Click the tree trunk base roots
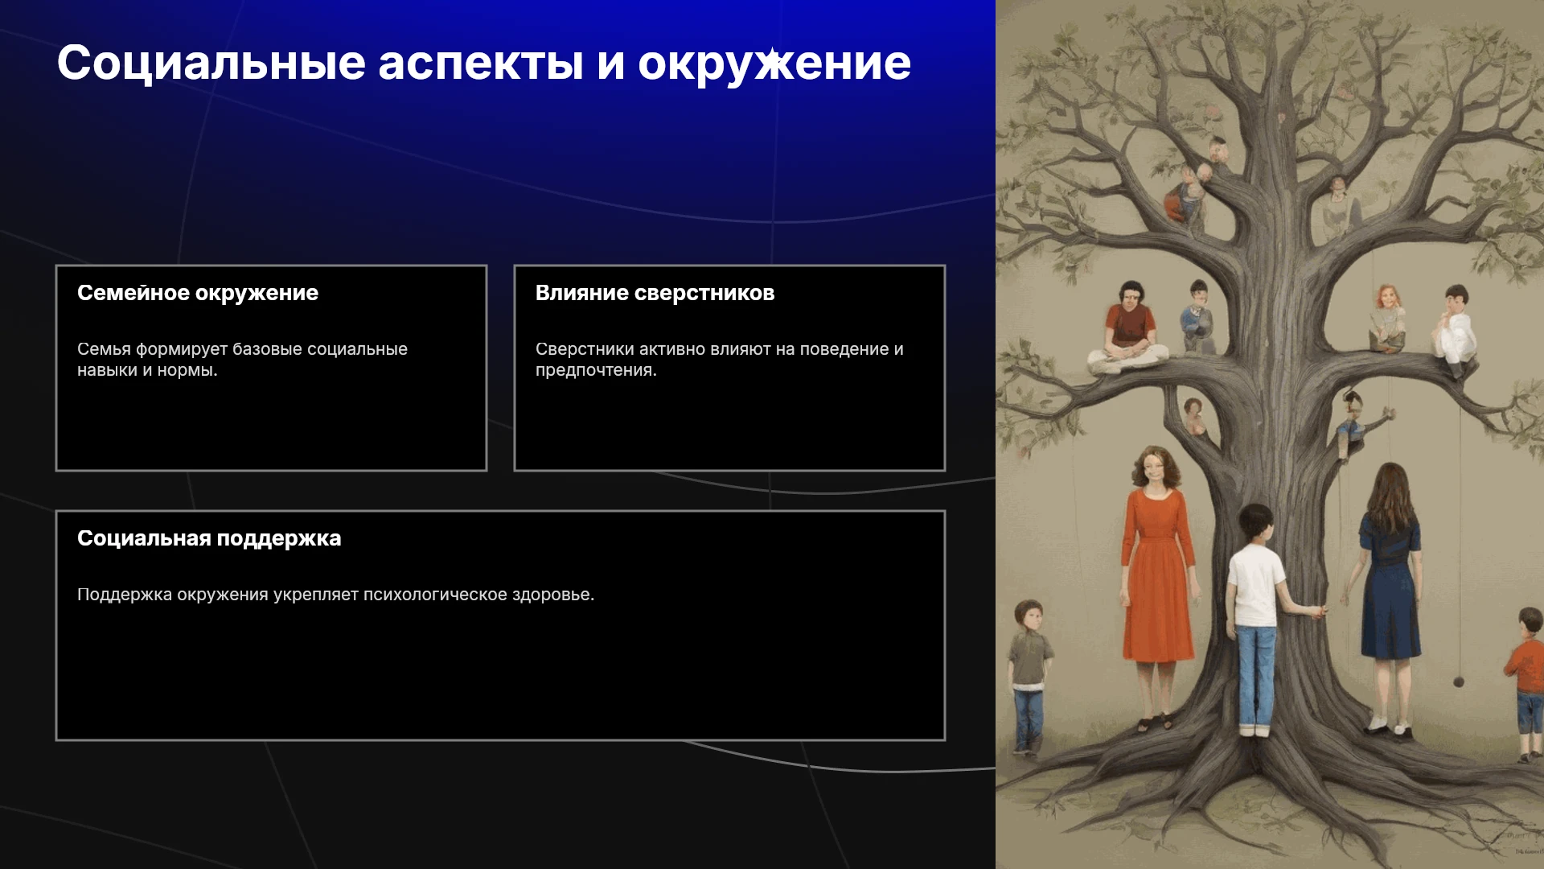Screen dimensions: 1544x869 tap(1271, 789)
